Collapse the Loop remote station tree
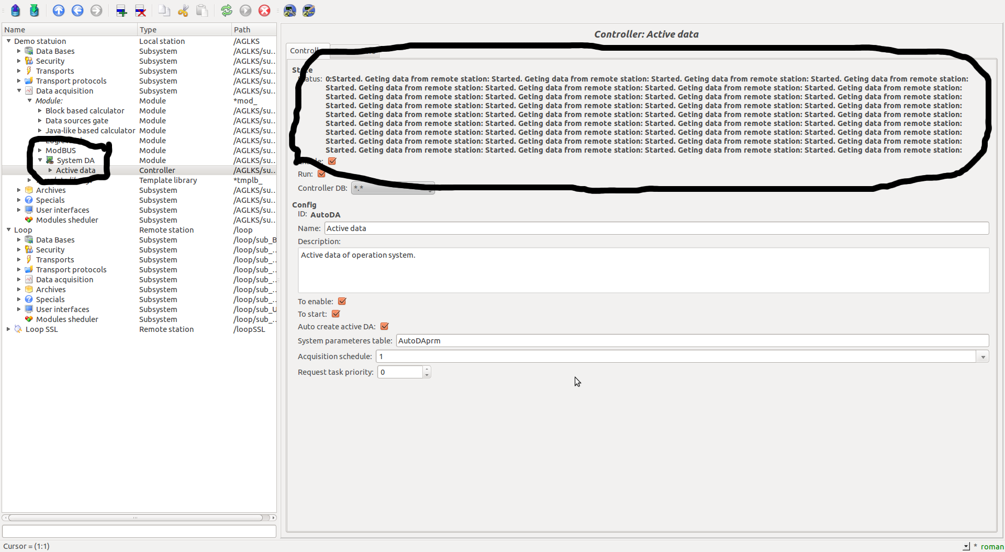This screenshot has height=552, width=1005. point(9,230)
